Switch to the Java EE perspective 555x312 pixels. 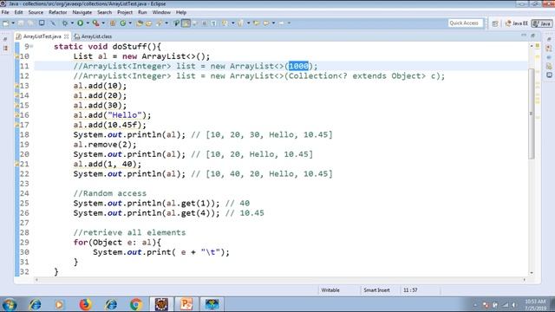click(516, 23)
